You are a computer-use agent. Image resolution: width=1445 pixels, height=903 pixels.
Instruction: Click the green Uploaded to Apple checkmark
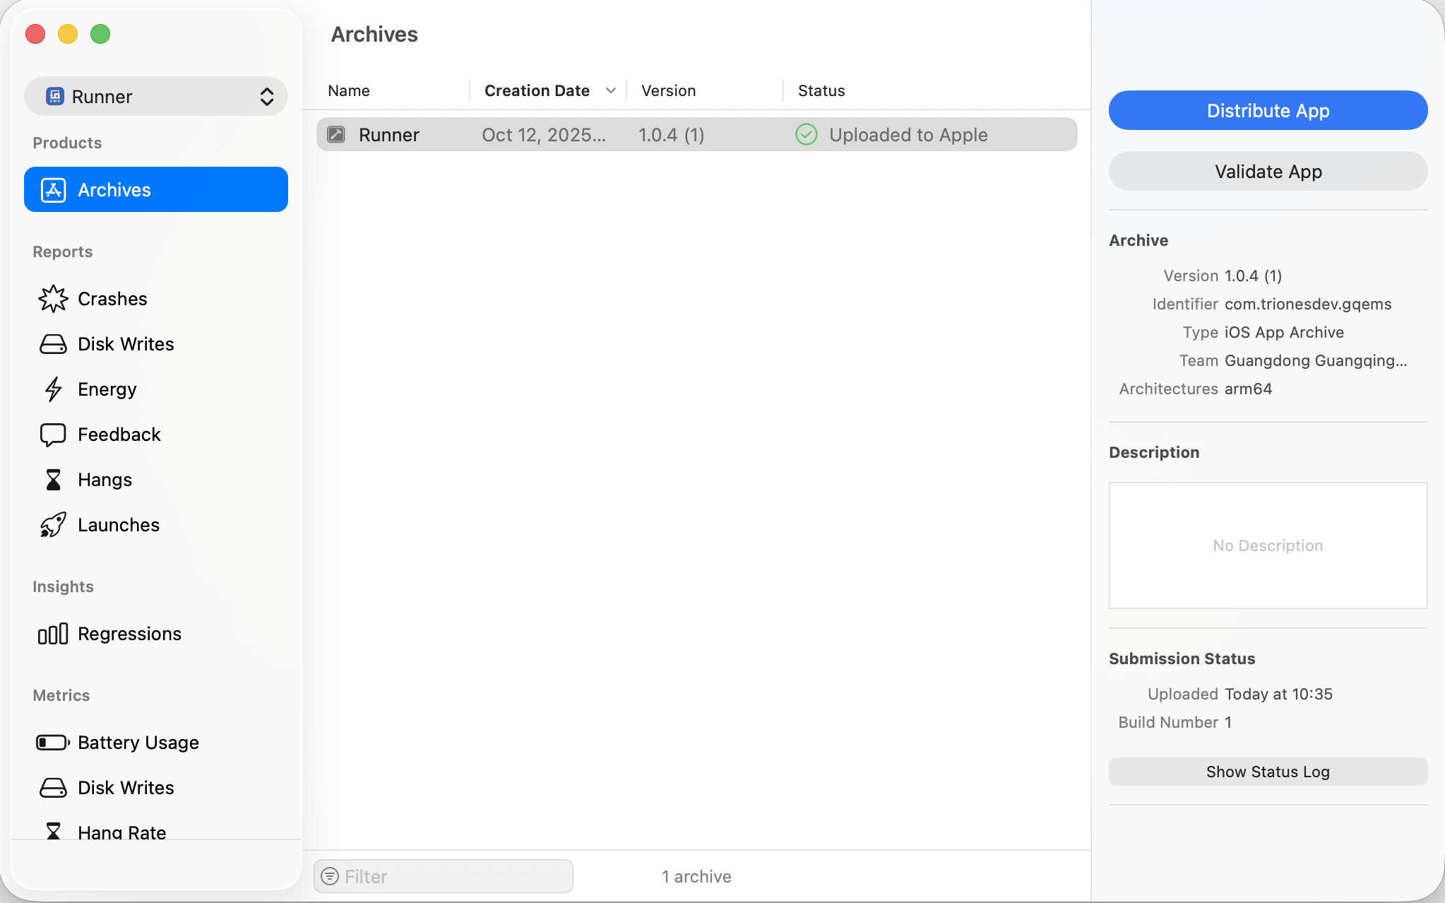pos(806,134)
